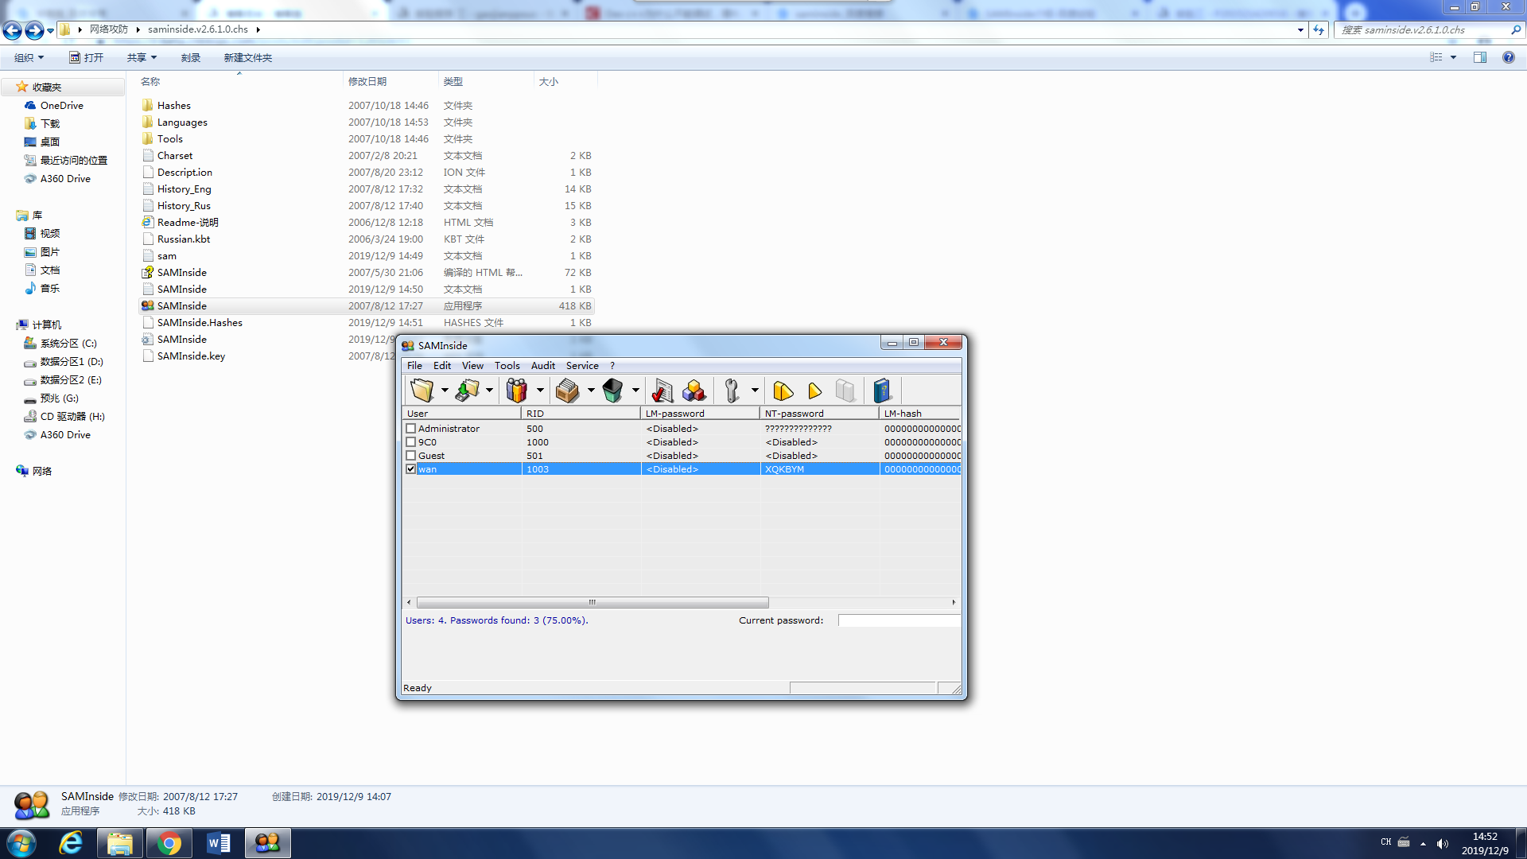1527x859 pixels.
Task: Click the Chrome icon in the taskbar
Action: coord(169,843)
